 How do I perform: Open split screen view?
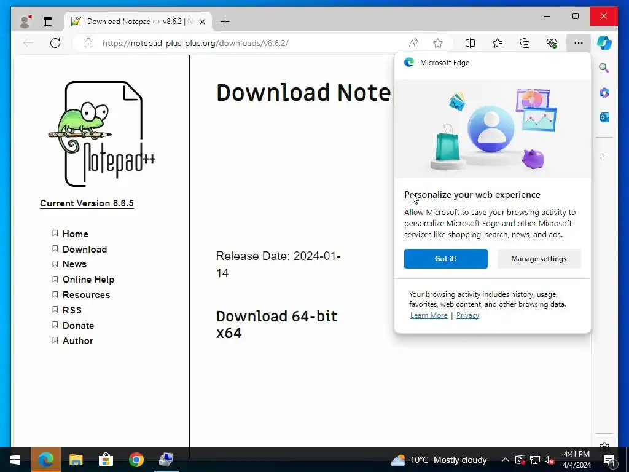click(470, 43)
